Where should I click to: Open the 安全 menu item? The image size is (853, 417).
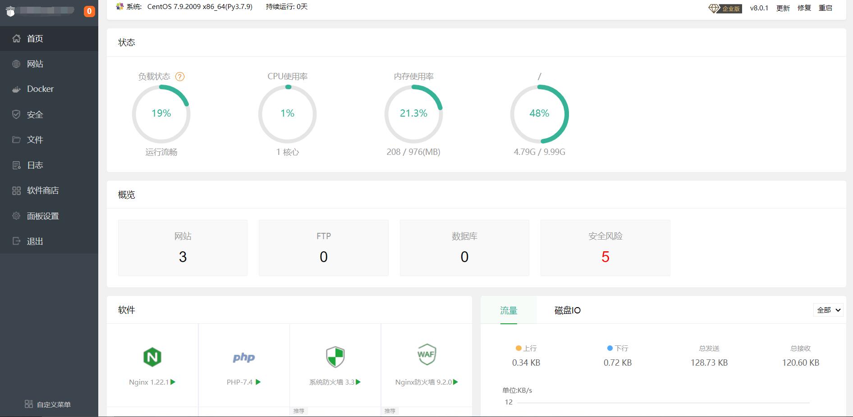[x=49, y=114]
